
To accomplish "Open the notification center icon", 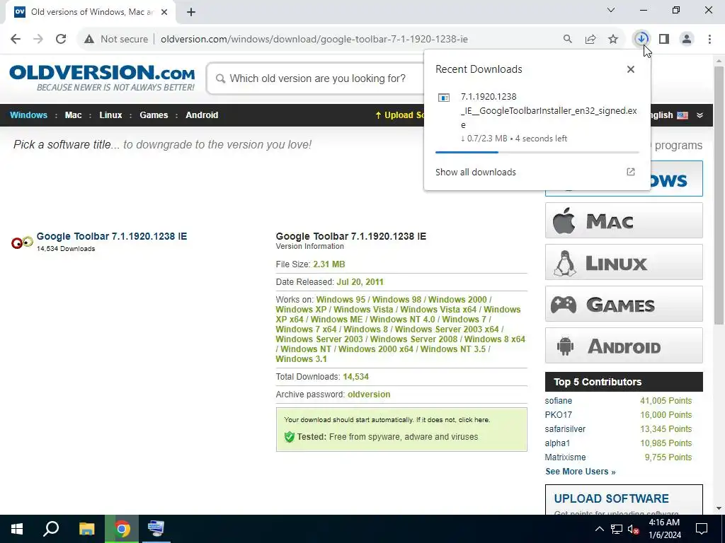I will [x=702, y=529].
